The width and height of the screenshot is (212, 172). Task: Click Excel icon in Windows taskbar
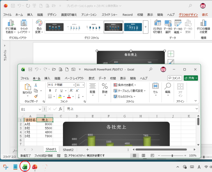point(24,167)
